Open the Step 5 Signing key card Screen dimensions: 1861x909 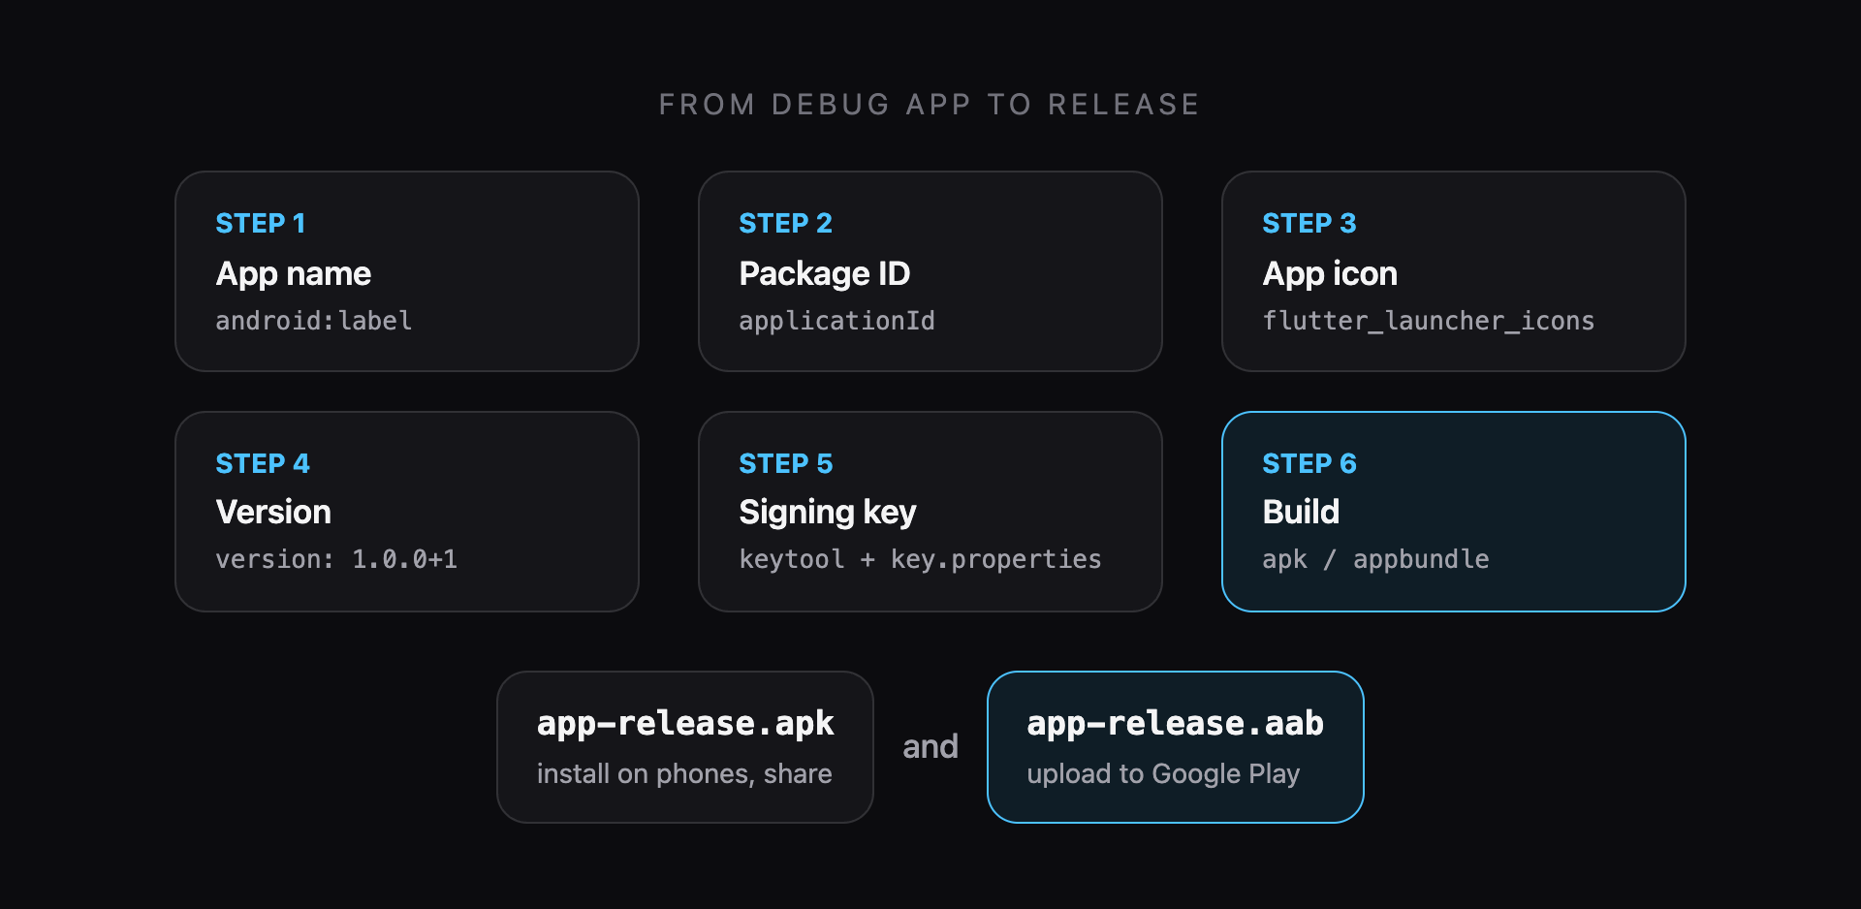point(930,512)
